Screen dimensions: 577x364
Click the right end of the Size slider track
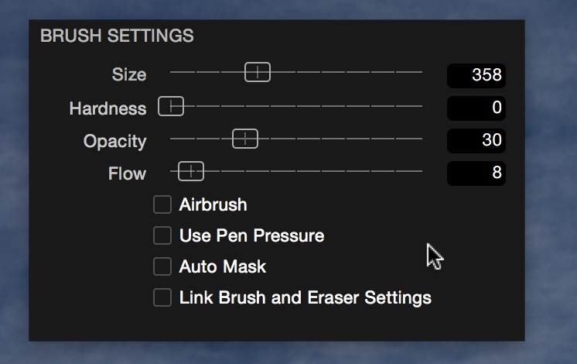point(421,72)
